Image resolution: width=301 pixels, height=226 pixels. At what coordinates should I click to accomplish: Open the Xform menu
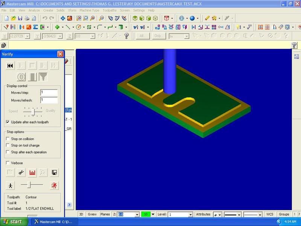(x=72, y=11)
